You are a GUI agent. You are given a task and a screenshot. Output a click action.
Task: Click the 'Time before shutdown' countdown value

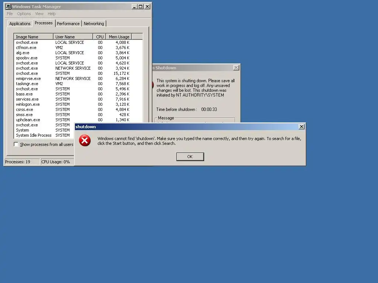209,109
